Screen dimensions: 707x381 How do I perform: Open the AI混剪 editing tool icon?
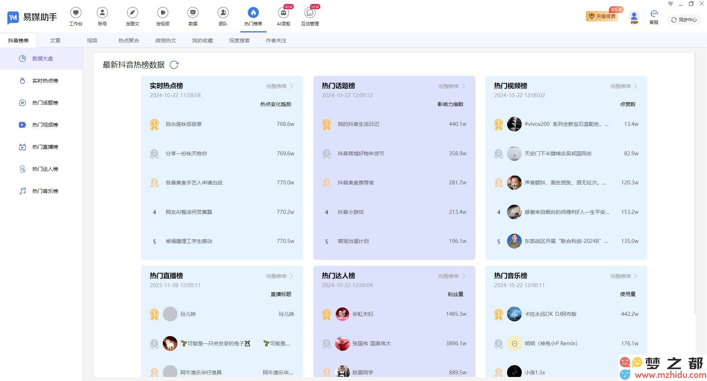coord(284,17)
